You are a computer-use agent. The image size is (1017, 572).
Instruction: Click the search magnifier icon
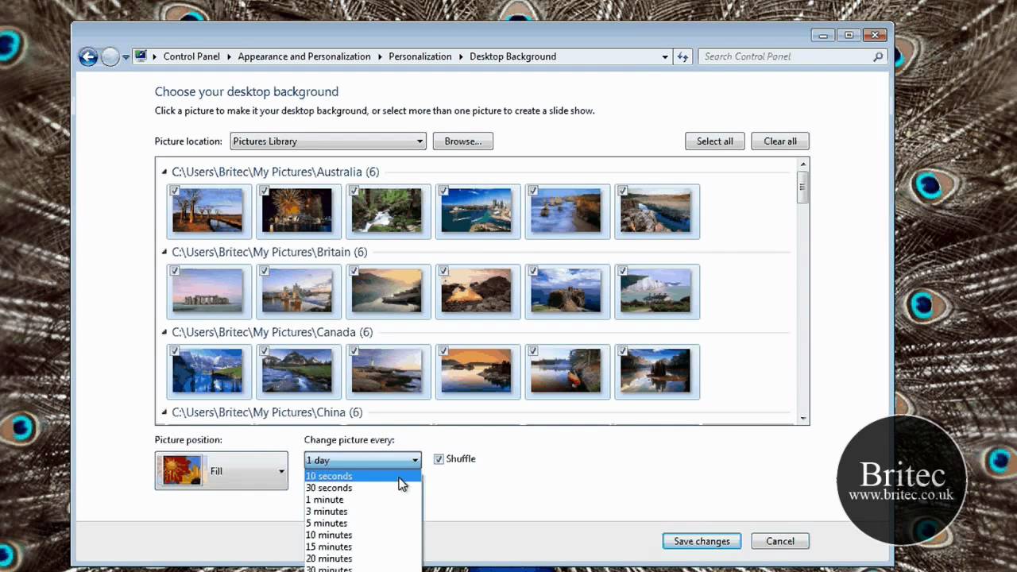coord(878,56)
